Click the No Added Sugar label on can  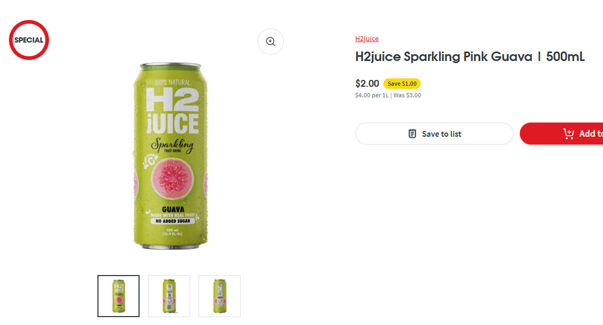[x=173, y=221]
